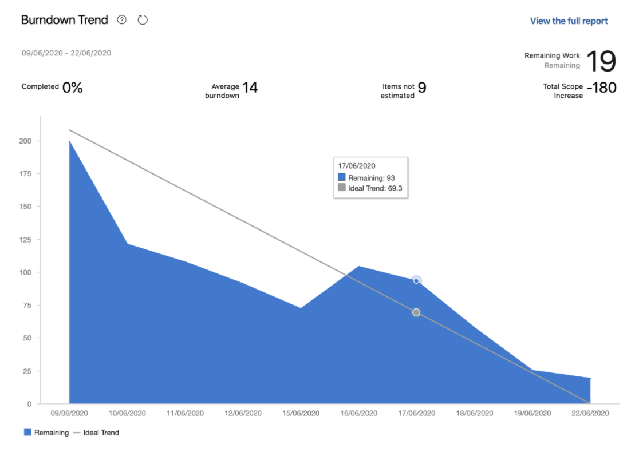Click the Burndown Trend title

pos(64,19)
